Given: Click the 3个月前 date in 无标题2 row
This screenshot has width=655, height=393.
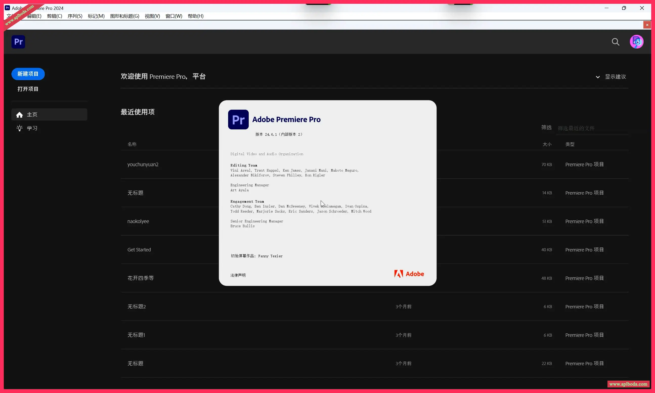Looking at the screenshot, I should (404, 307).
